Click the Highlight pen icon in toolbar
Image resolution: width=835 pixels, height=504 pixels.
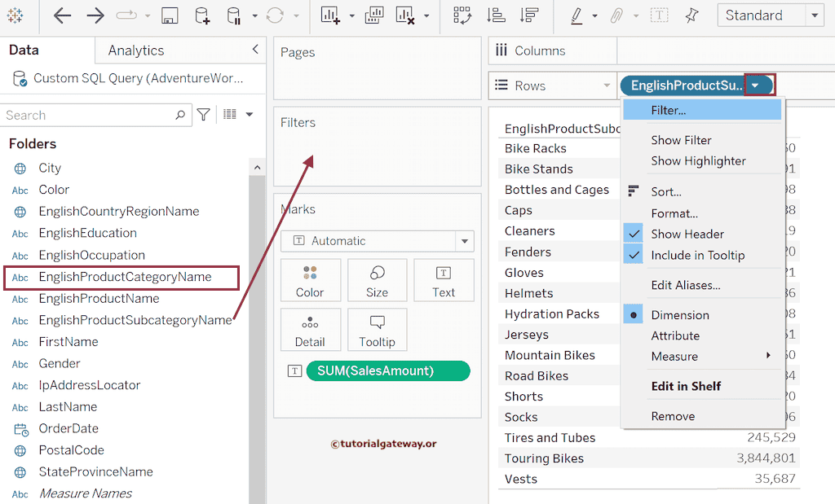point(577,15)
